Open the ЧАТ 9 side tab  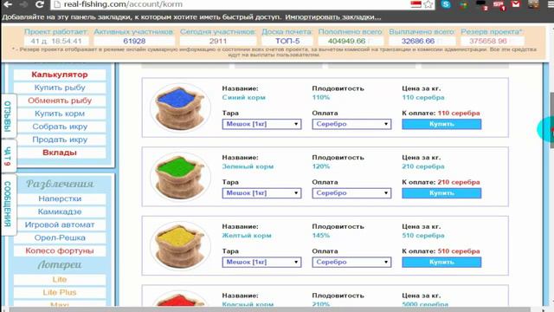pos(8,156)
